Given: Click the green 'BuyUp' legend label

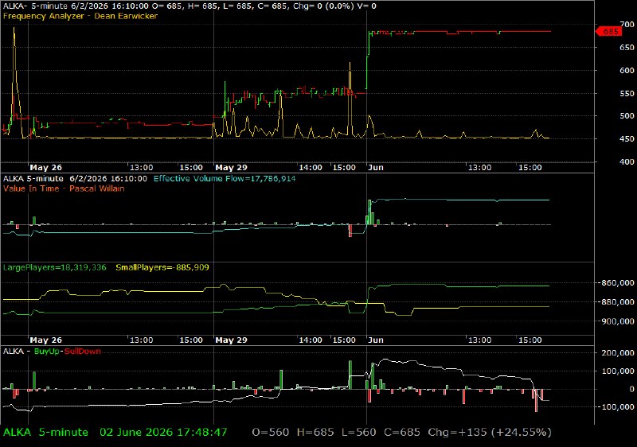Looking at the screenshot, I should pos(47,352).
